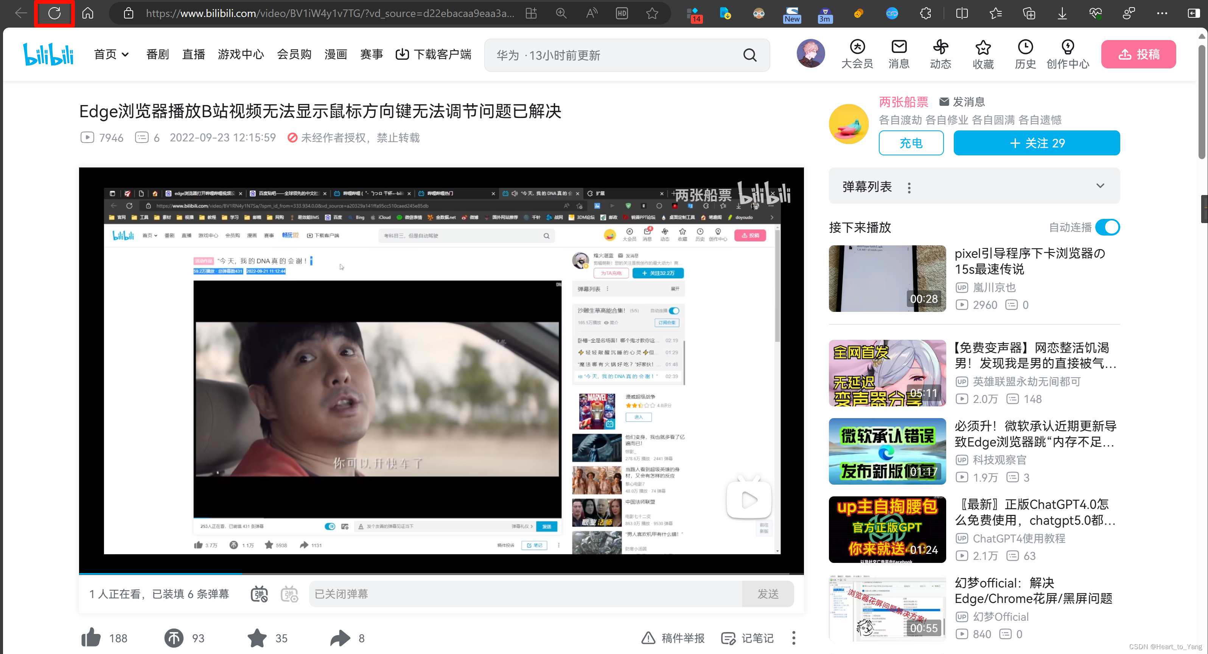Refresh the page with reload button
1208x654 pixels.
(x=54, y=13)
